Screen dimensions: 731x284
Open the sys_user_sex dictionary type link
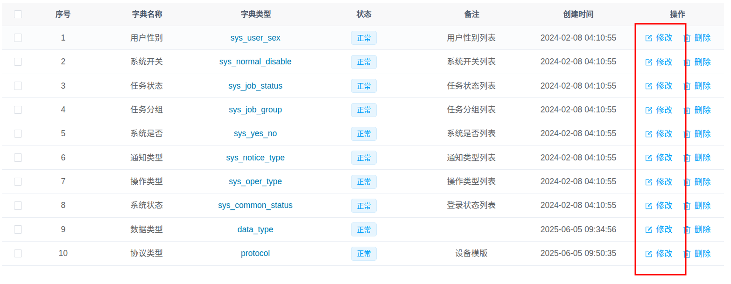(255, 38)
